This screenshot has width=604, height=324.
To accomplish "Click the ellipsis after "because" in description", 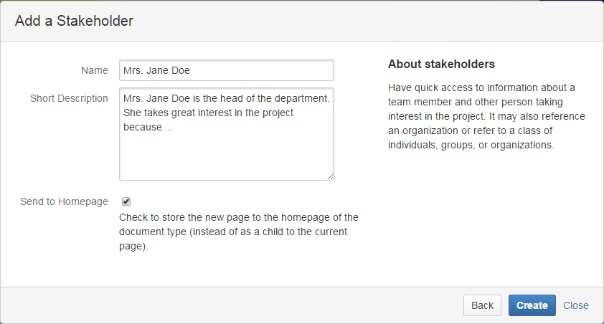I will pyautogui.click(x=169, y=128).
